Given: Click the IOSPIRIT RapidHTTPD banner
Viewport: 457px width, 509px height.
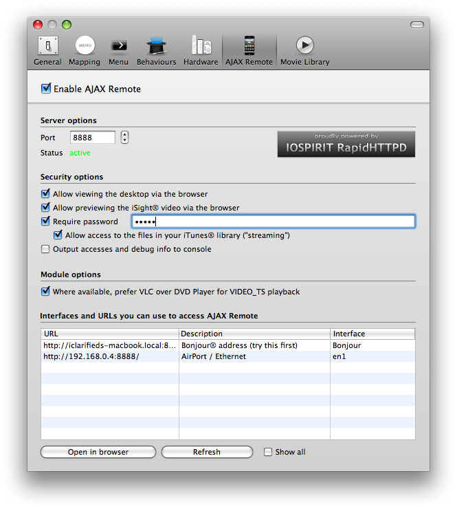Looking at the screenshot, I should click(x=346, y=144).
